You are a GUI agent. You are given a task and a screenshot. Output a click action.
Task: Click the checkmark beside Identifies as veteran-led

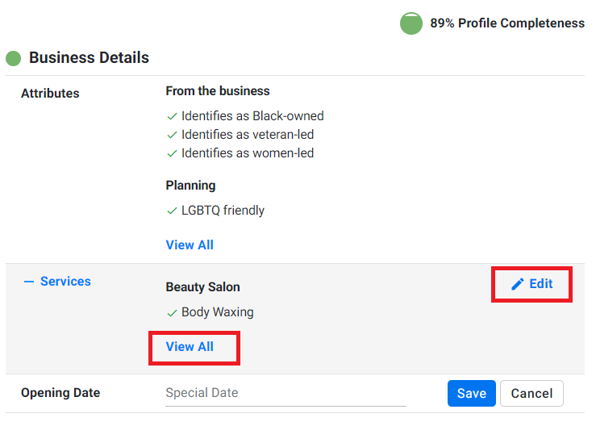pyautogui.click(x=172, y=135)
